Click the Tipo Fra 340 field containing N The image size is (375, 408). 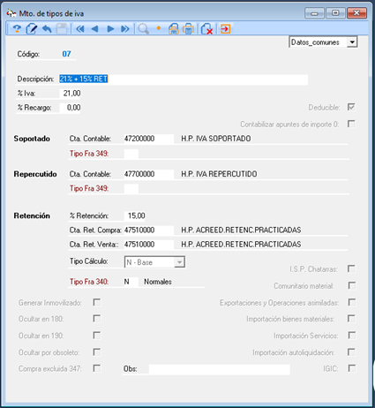[x=131, y=282]
